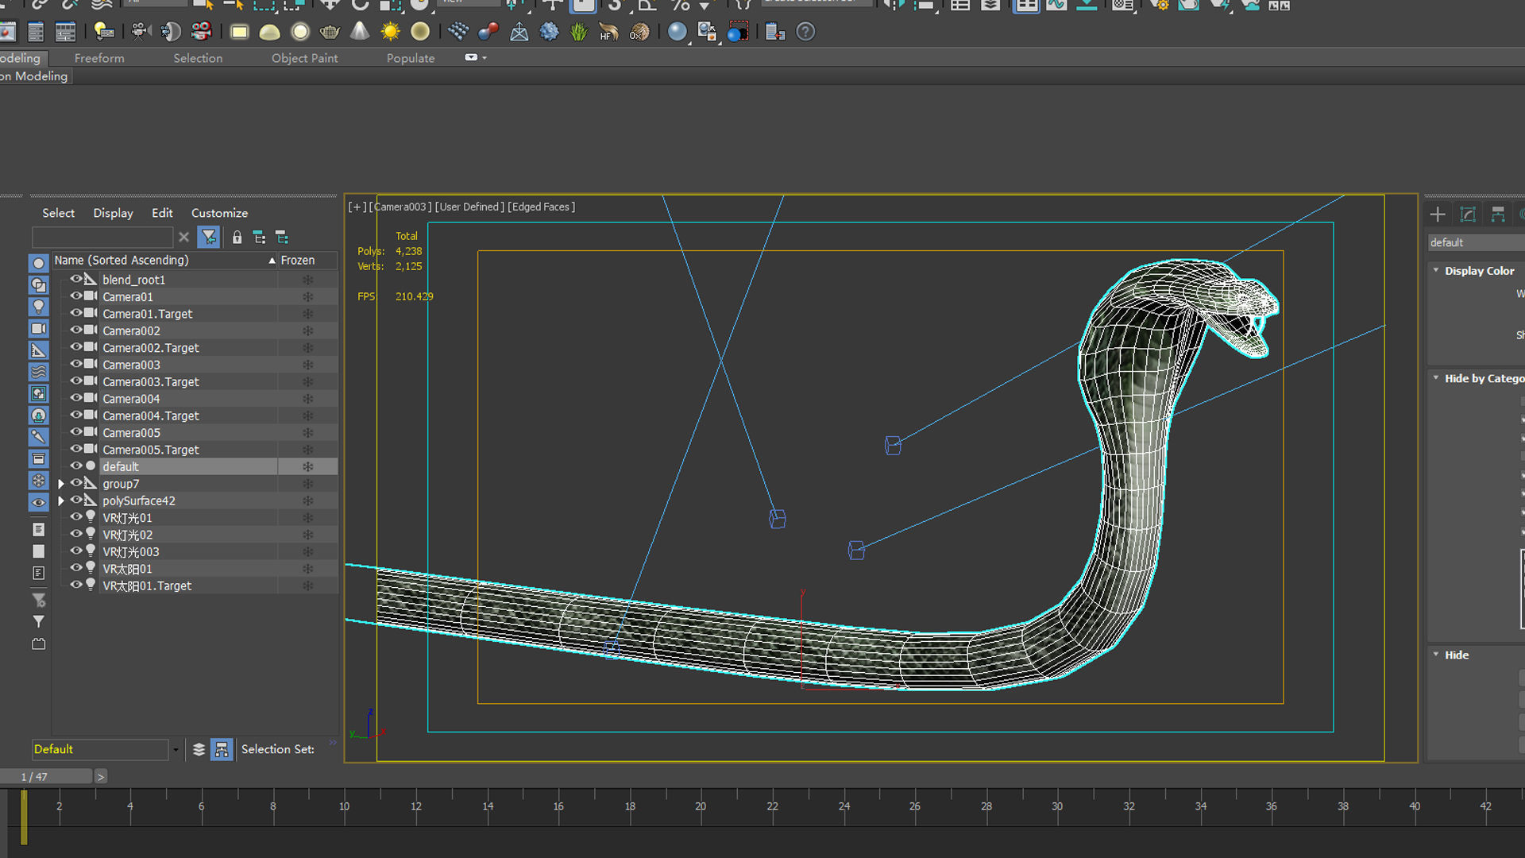Viewport: 1525px width, 858px height.
Task: Open the Default layer dropdown
Action: click(x=175, y=749)
